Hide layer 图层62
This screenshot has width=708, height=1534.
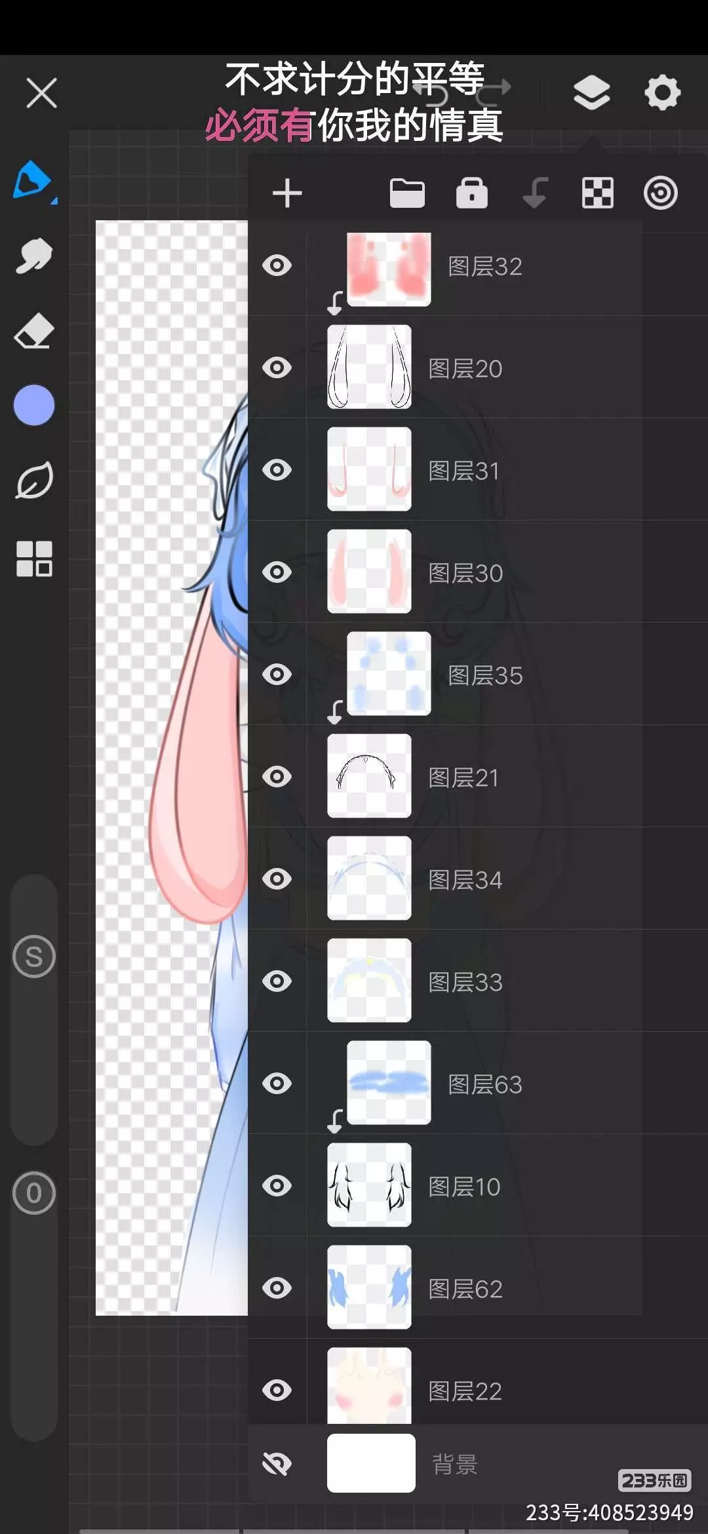coord(277,1288)
